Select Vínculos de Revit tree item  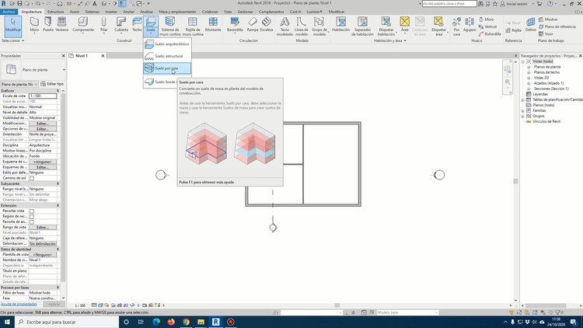pyautogui.click(x=546, y=121)
